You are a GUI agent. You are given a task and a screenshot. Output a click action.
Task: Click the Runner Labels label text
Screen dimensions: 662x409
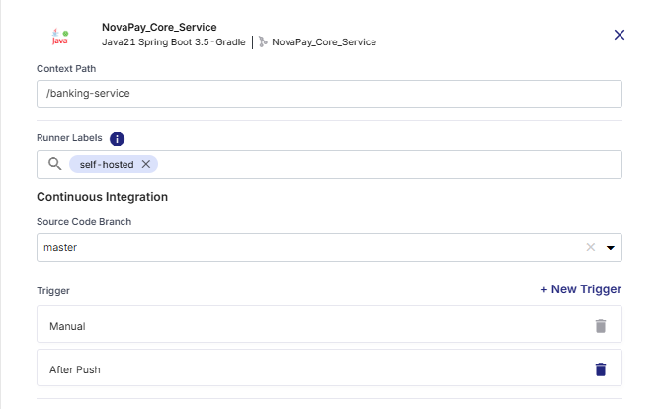(x=69, y=138)
